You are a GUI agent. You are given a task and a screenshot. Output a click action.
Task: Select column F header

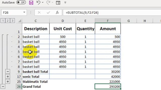[x=108, y=21]
